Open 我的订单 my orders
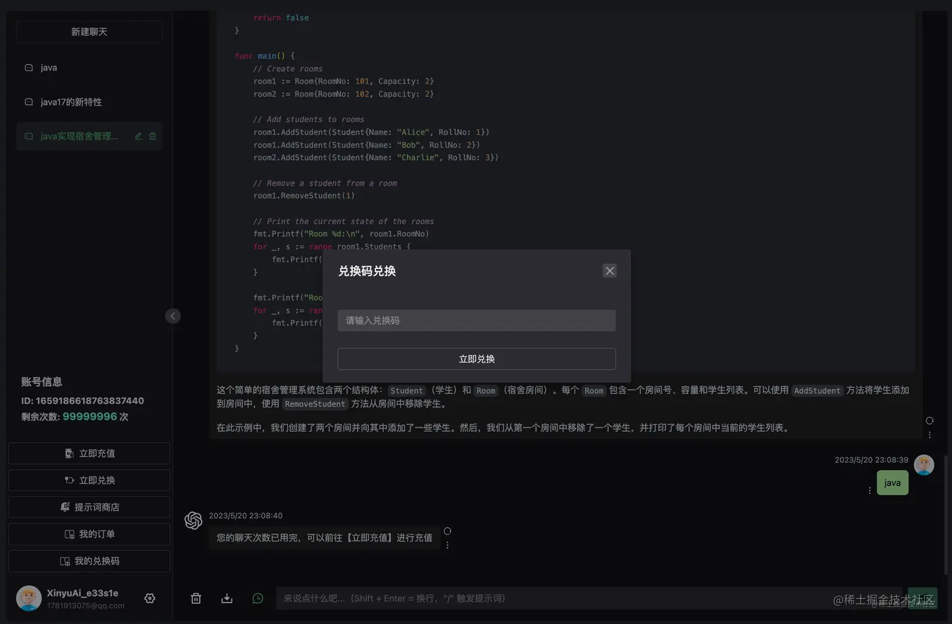952x624 pixels. coord(89,534)
